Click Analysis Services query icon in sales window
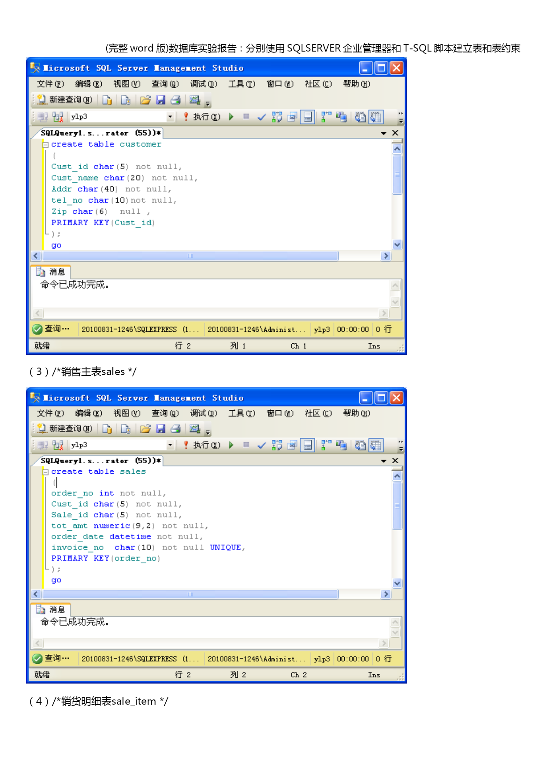This screenshot has height=773, width=547. point(126,428)
